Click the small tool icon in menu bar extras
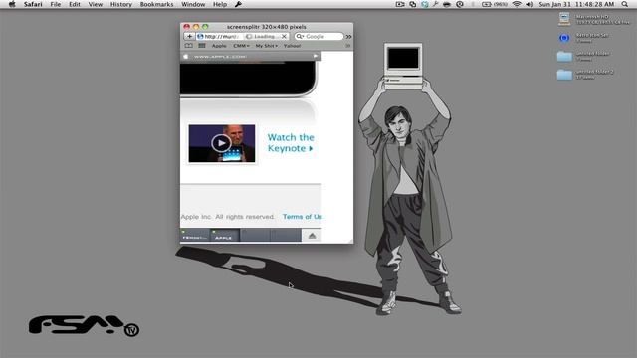The width and height of the screenshot is (637, 358). pyautogui.click(x=436, y=4)
